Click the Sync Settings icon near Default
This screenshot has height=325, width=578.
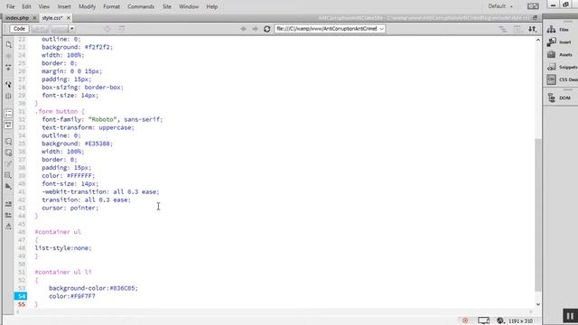533,6
